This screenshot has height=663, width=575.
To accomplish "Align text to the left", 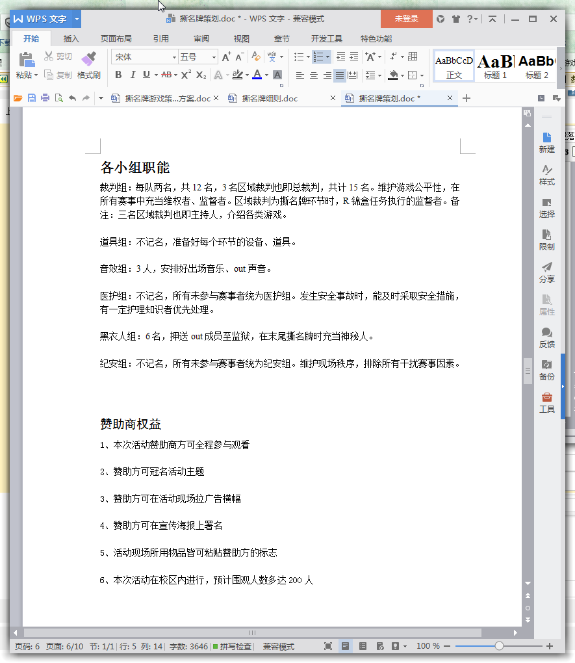I will 300,75.
